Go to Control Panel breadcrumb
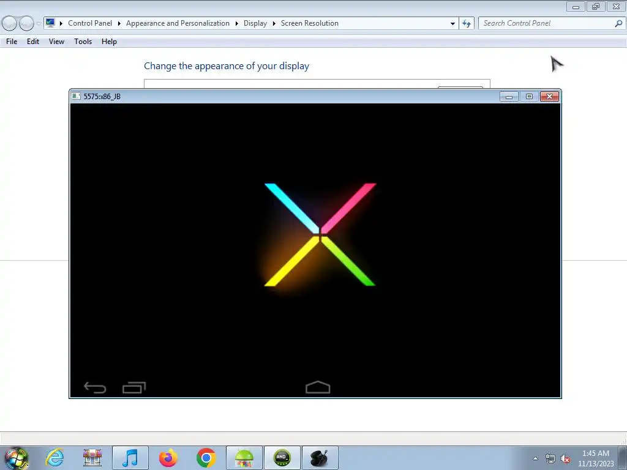627x470 pixels. pos(90,23)
